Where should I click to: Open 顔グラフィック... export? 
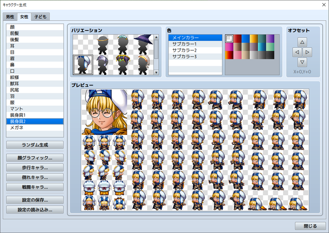[35, 158]
